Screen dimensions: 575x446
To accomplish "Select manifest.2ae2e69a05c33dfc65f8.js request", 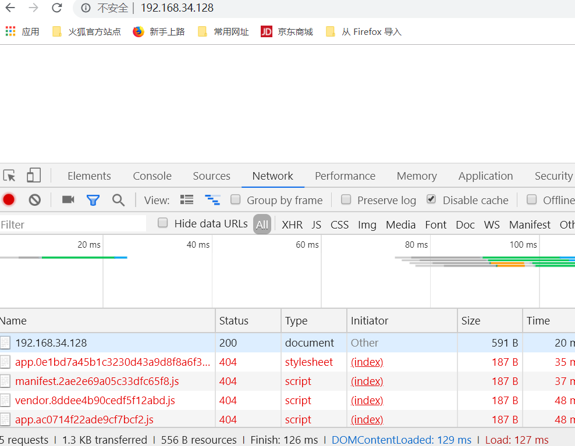I will [287, 381].
